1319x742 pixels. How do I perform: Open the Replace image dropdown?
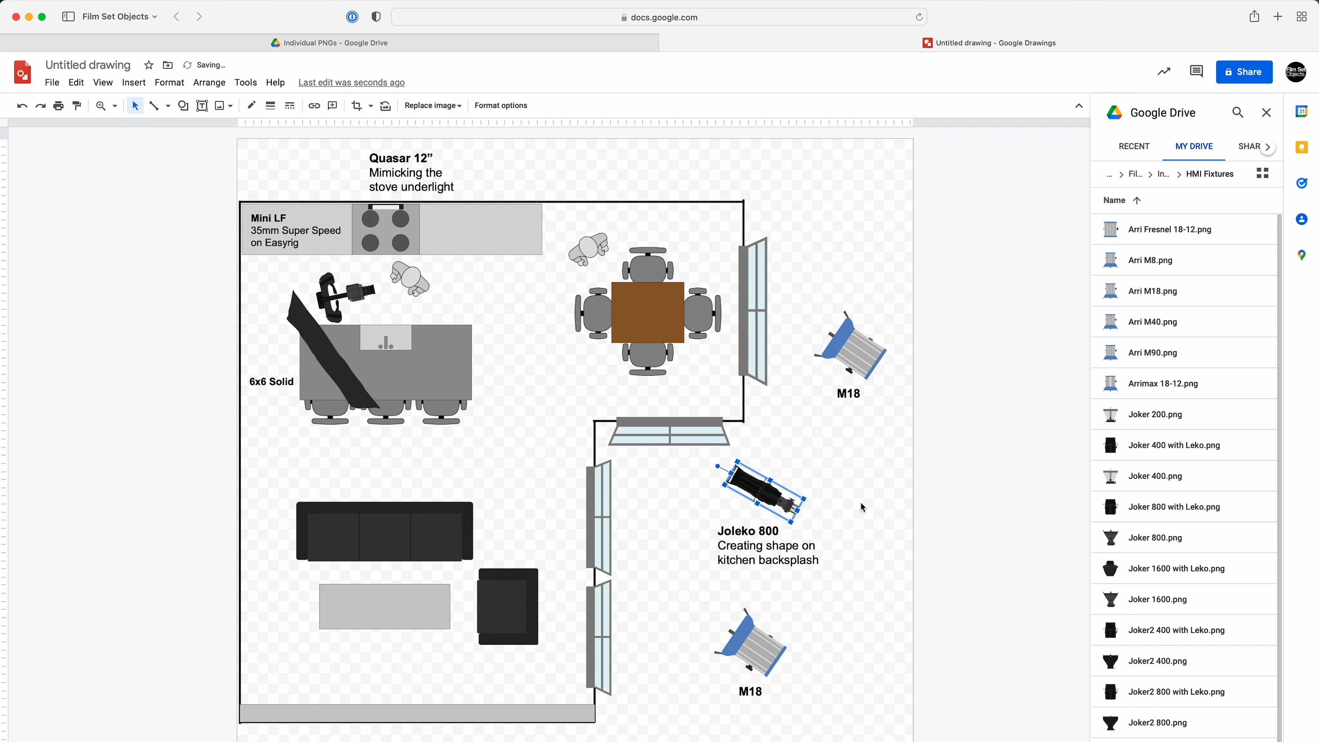point(433,105)
